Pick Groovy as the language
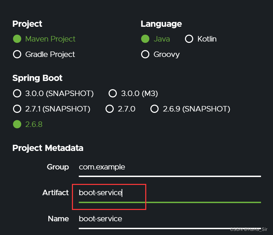Screen dimensions: 273x235 pyautogui.click(x=145, y=54)
